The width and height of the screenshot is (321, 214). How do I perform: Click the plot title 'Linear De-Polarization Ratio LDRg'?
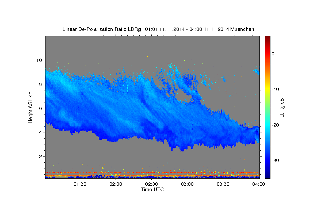102,29
